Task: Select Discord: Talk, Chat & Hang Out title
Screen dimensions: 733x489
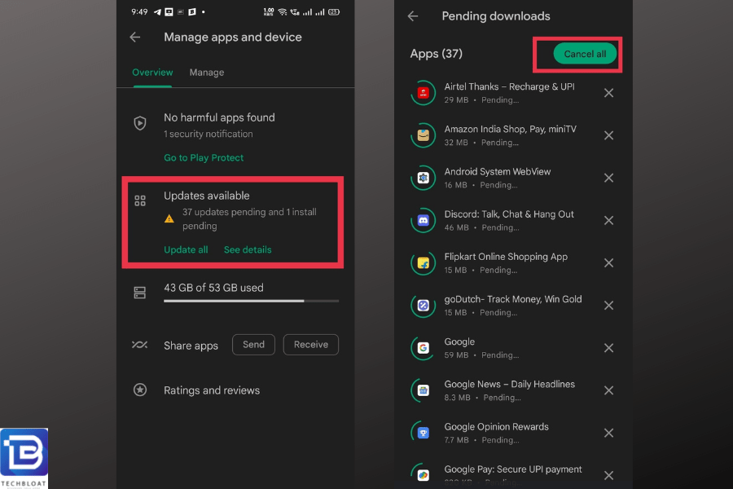Action: [x=508, y=214]
